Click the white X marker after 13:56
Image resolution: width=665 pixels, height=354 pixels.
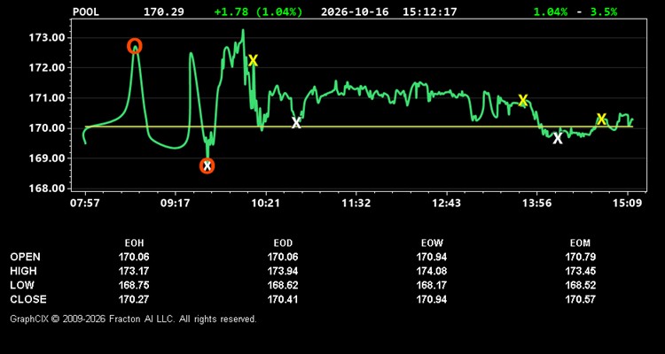click(558, 138)
